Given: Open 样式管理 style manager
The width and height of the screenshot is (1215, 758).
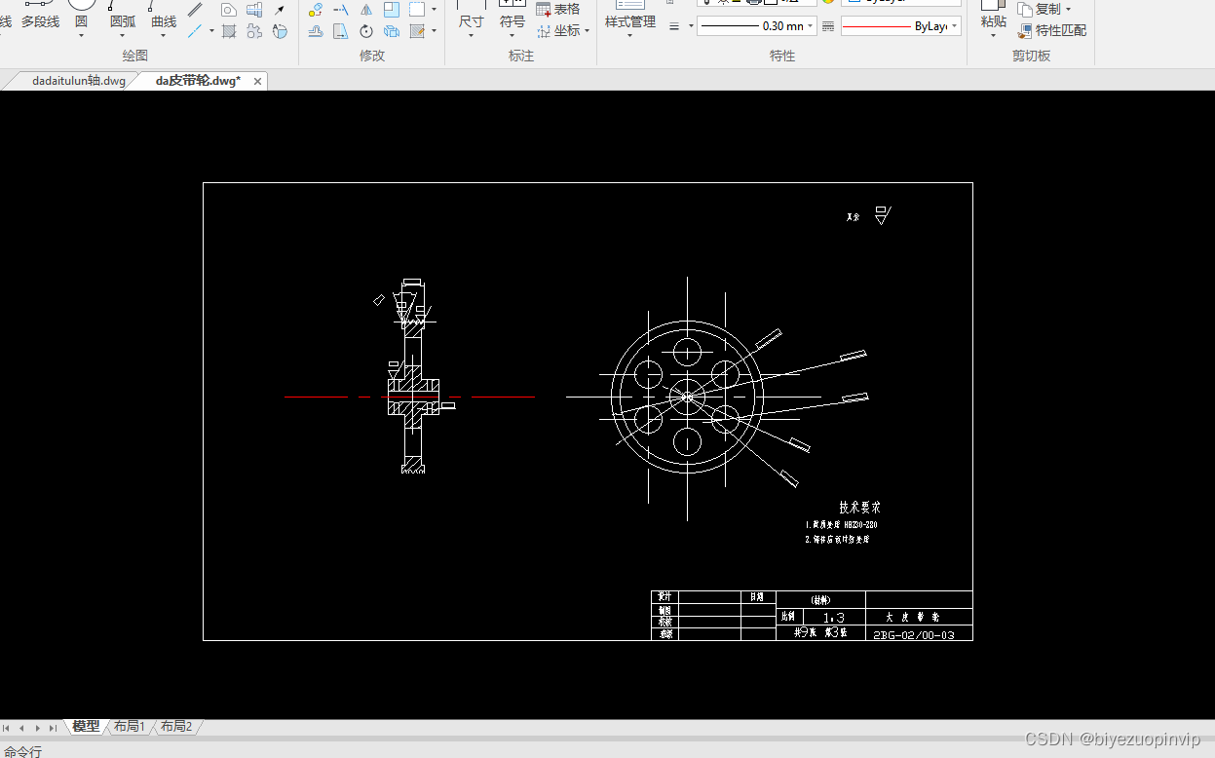Looking at the screenshot, I should (630, 15).
